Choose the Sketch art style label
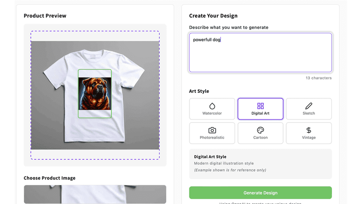 pos(309,113)
